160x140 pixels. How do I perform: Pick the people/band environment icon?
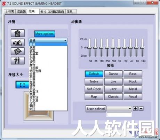[18, 61]
